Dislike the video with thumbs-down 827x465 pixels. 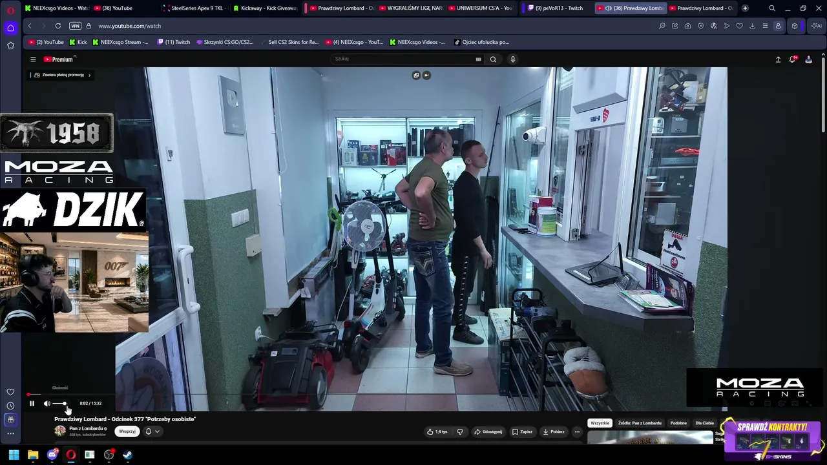(460, 431)
